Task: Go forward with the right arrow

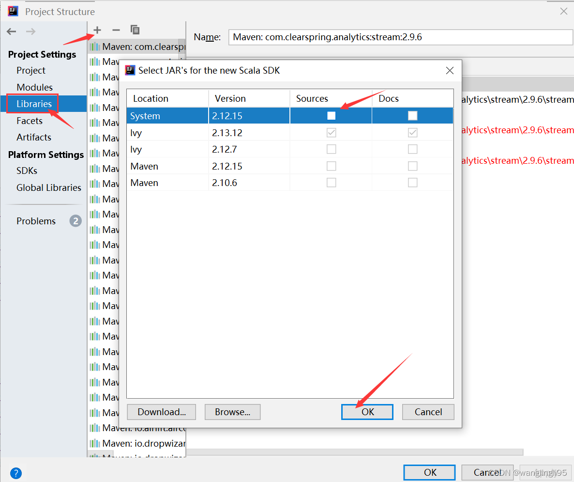Action: (31, 31)
